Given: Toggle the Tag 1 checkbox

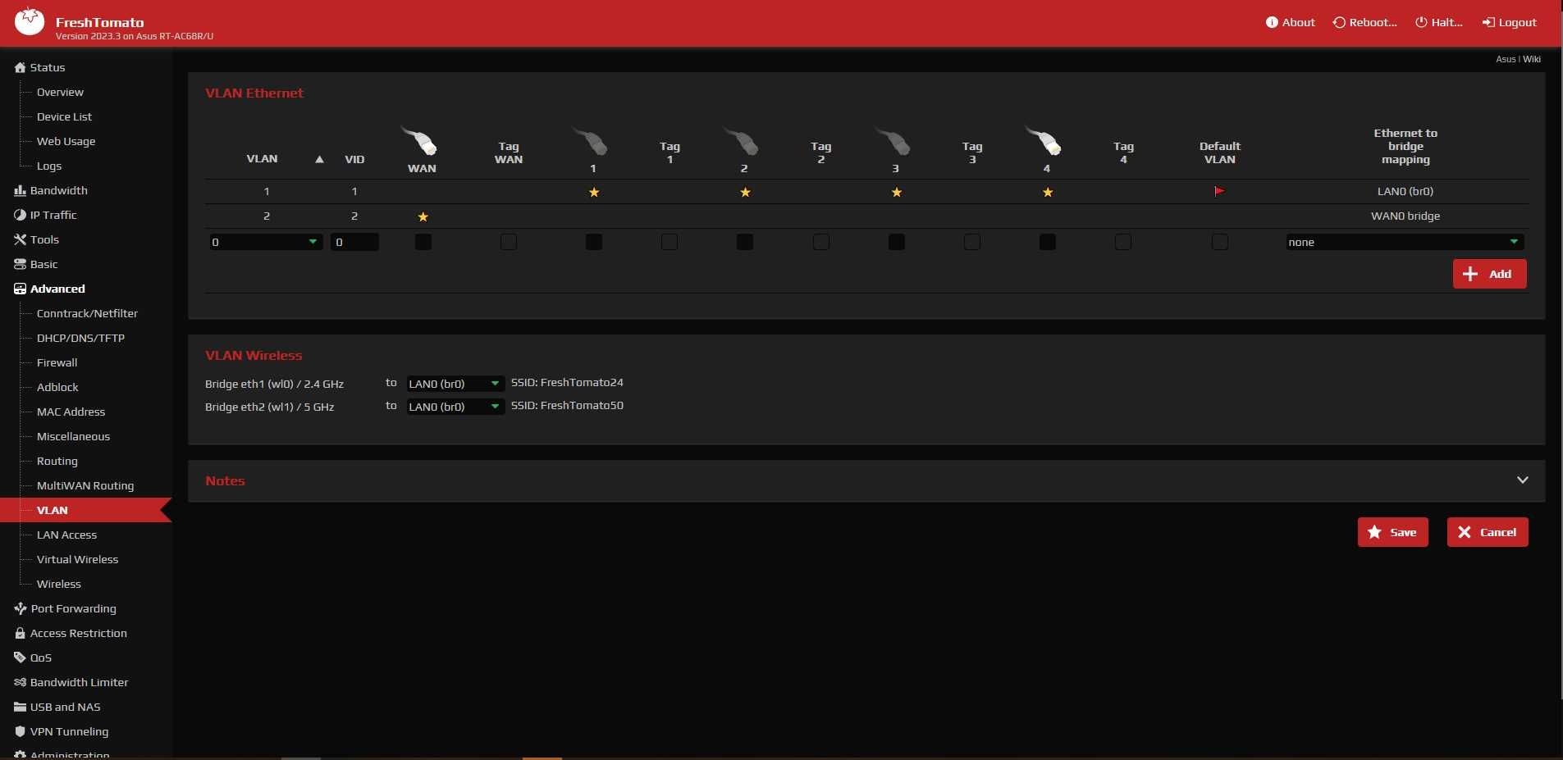Looking at the screenshot, I should click(670, 242).
